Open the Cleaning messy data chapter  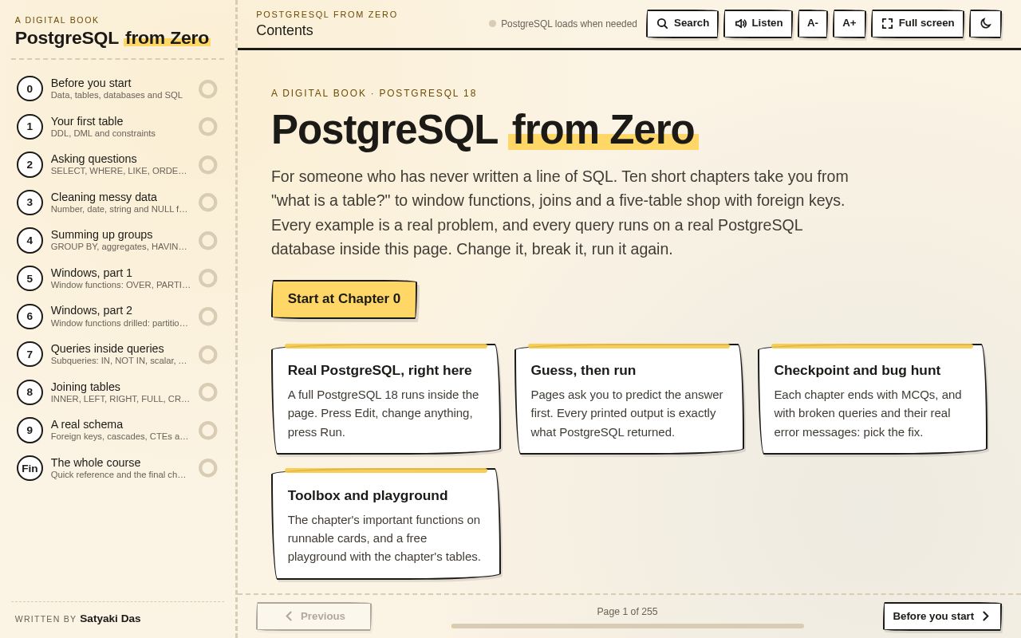(117, 203)
